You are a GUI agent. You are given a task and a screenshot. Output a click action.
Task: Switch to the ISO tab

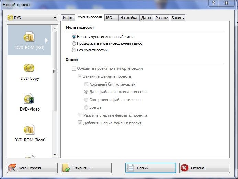(x=109, y=18)
